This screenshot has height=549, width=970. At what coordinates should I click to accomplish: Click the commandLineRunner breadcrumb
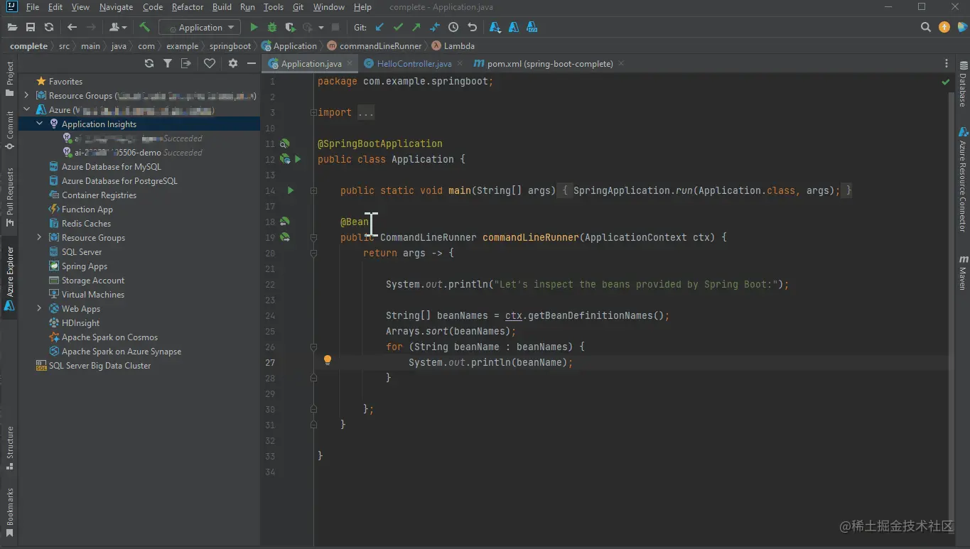pos(380,46)
